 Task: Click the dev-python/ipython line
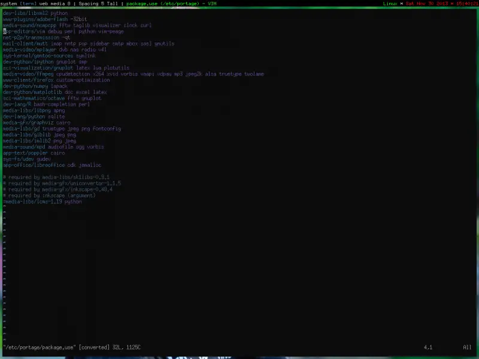45,62
